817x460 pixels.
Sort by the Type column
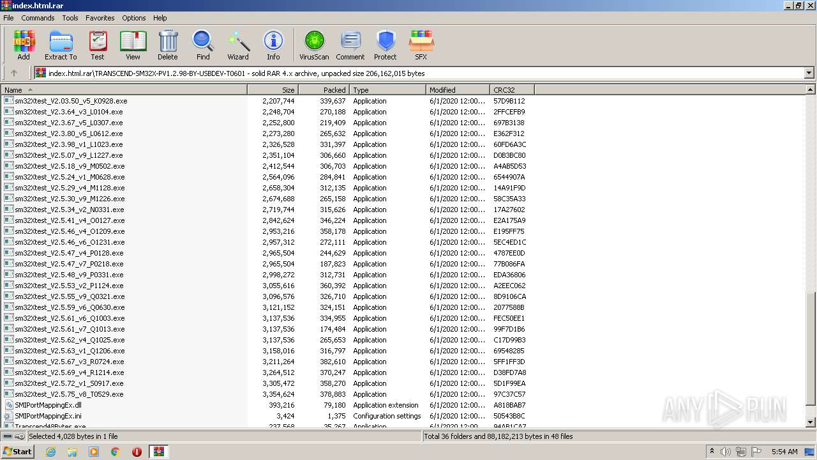pyautogui.click(x=387, y=90)
